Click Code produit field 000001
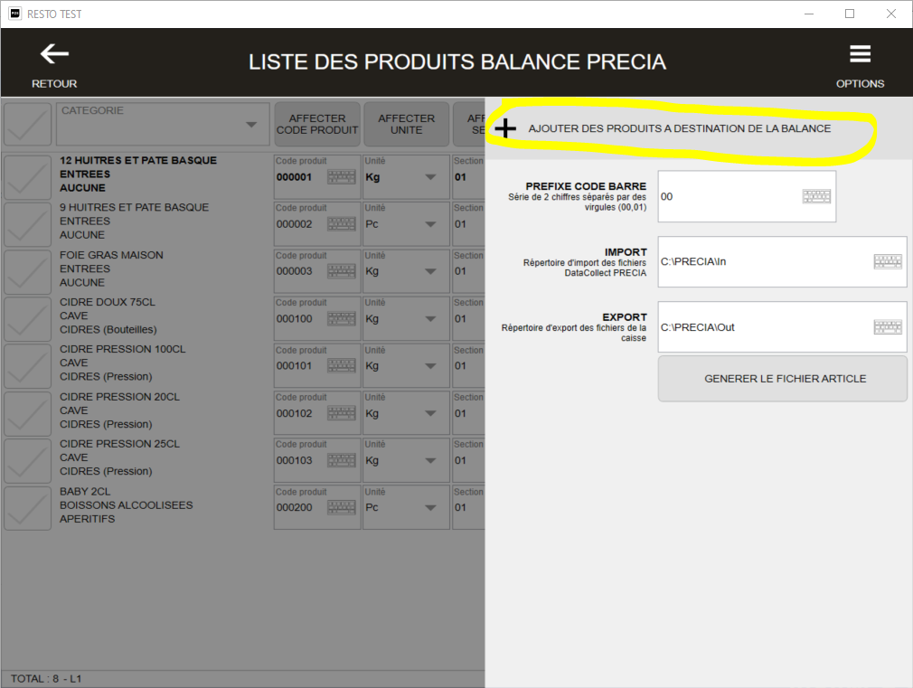Viewport: 913px width, 688px height. (x=316, y=177)
